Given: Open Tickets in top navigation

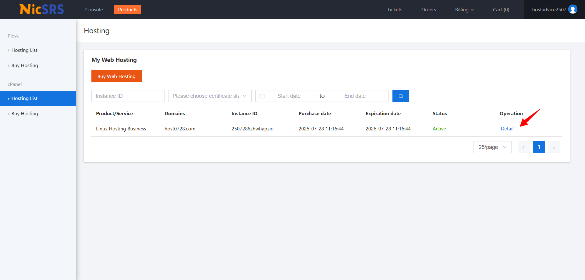Looking at the screenshot, I should 395,10.
